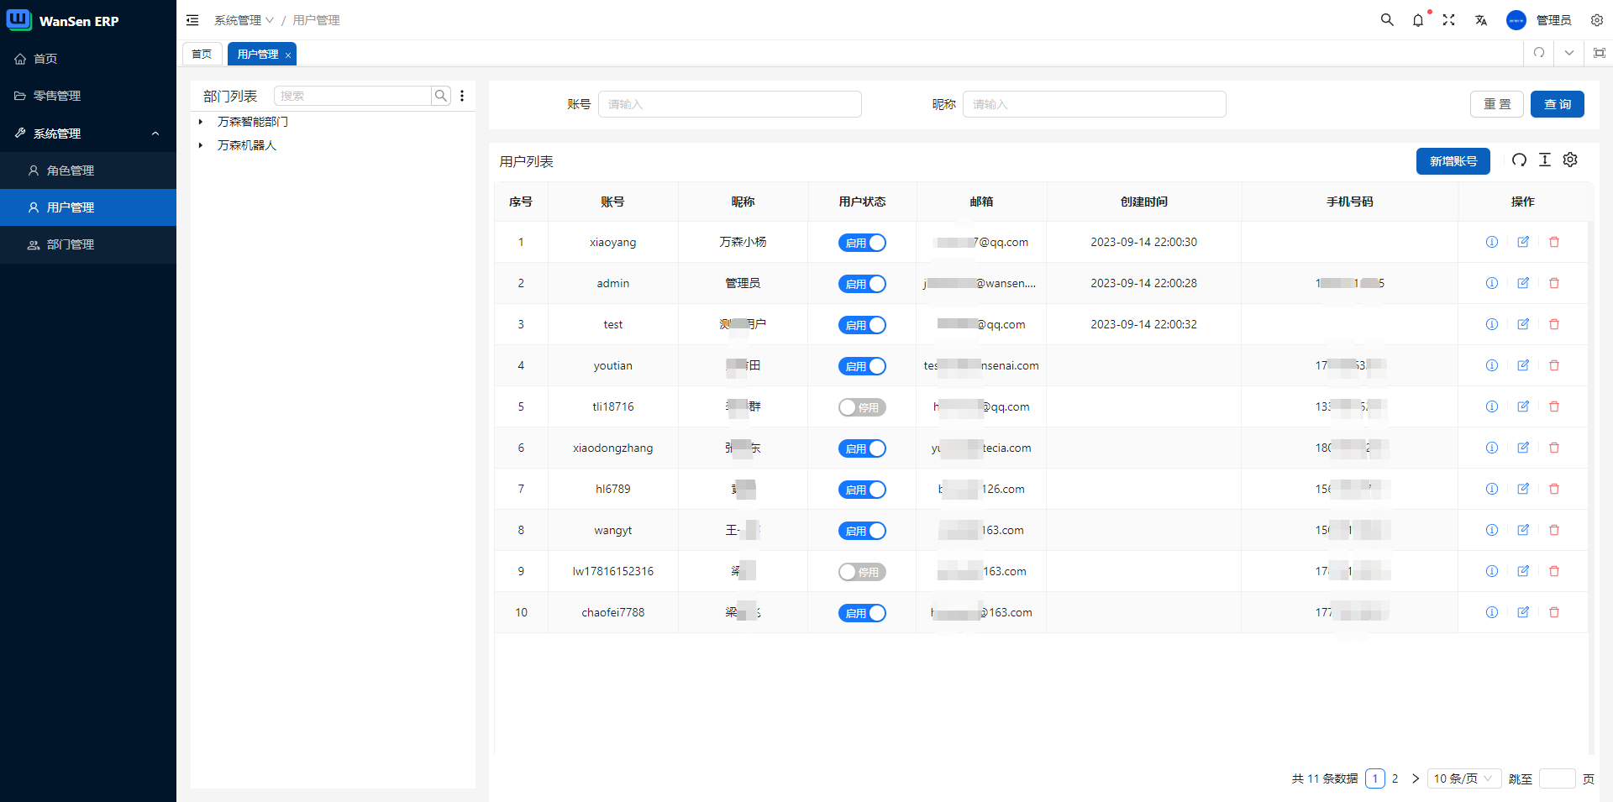The width and height of the screenshot is (1613, 802).
Task: Click the language translation icon
Action: (1480, 20)
